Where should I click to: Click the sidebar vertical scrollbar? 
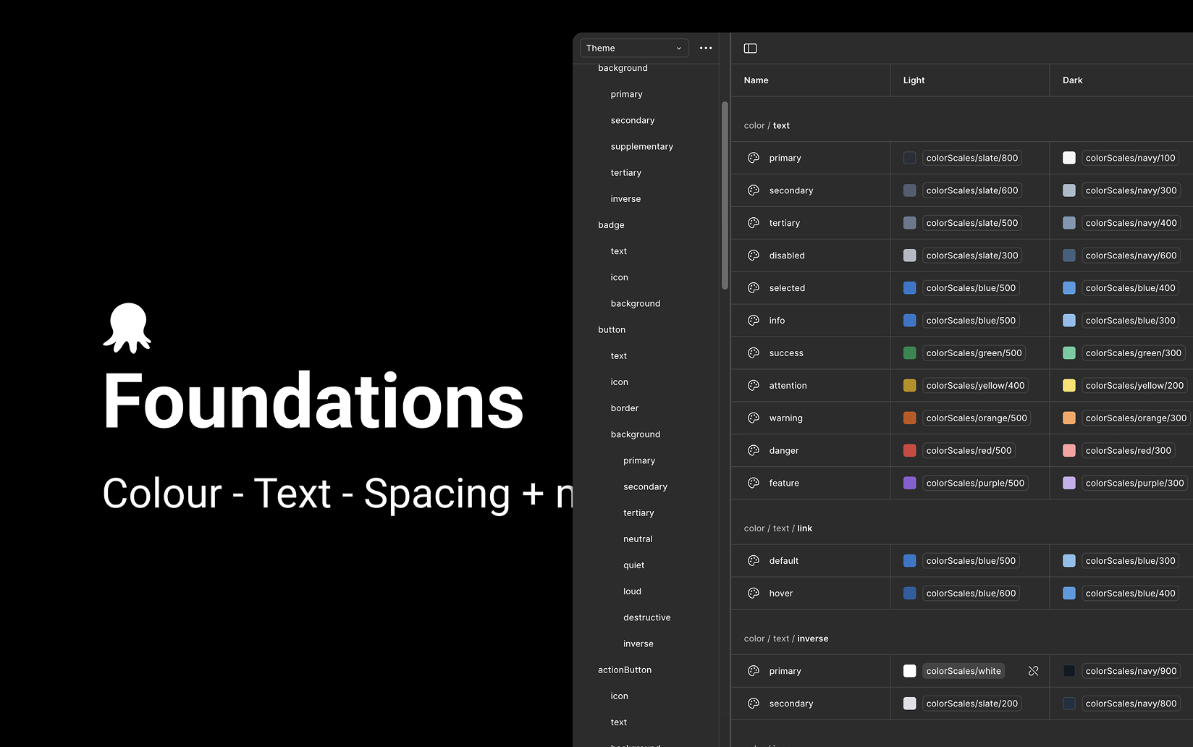(x=725, y=195)
